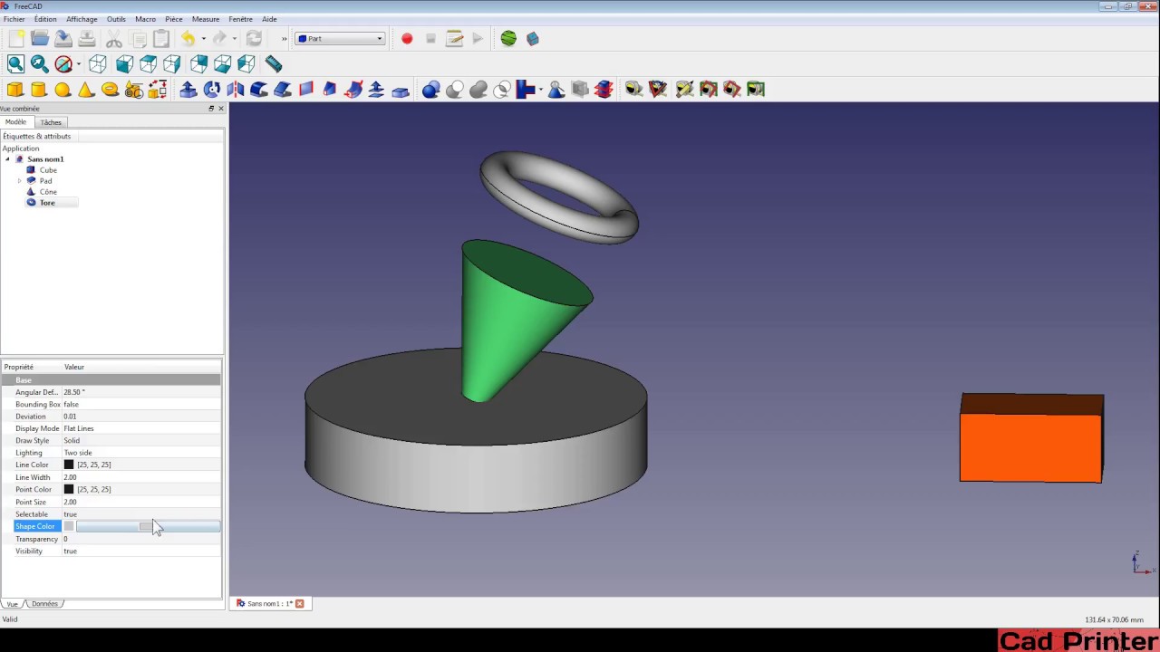The image size is (1160, 652).
Task: Open the Join tools dropdown arrow
Action: 541,90
